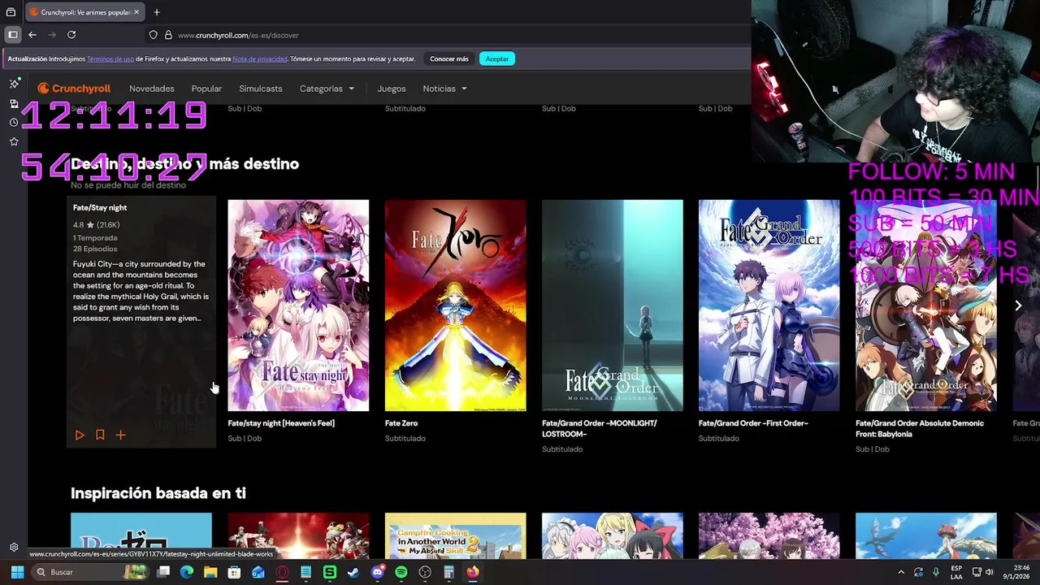This screenshot has height=585, width=1040.
Task: Click the '28 Episodios' text
Action: click(x=95, y=249)
